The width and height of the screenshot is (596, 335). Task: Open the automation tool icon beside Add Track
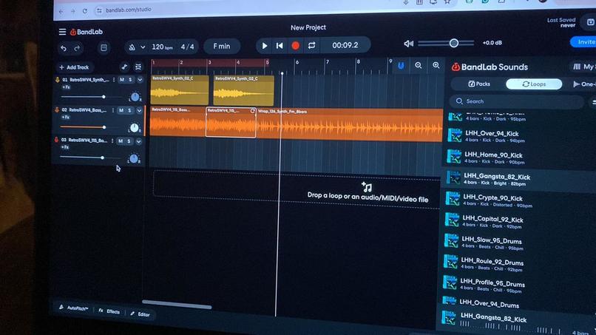[124, 67]
